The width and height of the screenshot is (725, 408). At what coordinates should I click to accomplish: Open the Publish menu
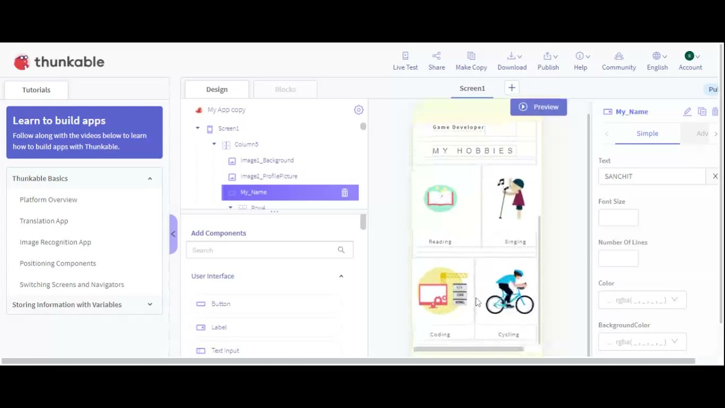(548, 61)
